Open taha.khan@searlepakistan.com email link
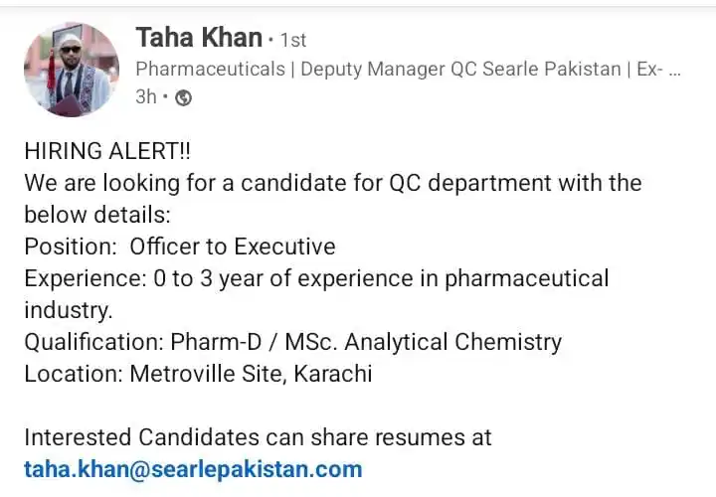This screenshot has height=497, width=716. (x=193, y=469)
